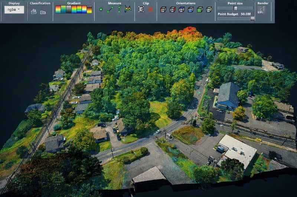This screenshot has width=297, height=197.
Task: Click the Orientations section label
Action: click(186, 3)
